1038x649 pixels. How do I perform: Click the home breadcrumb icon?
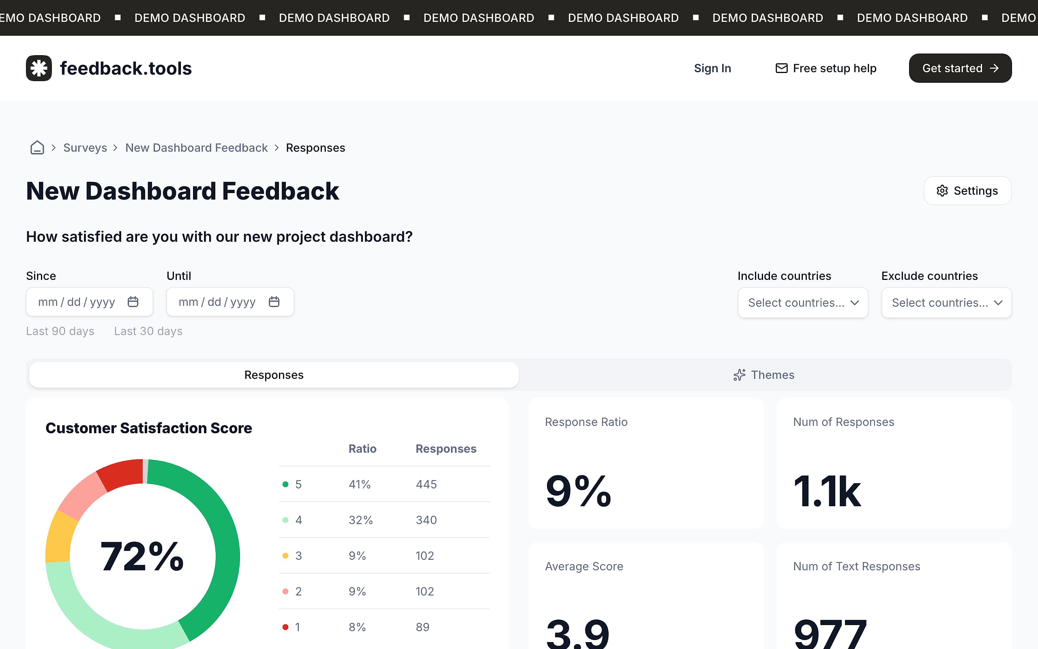coord(37,148)
